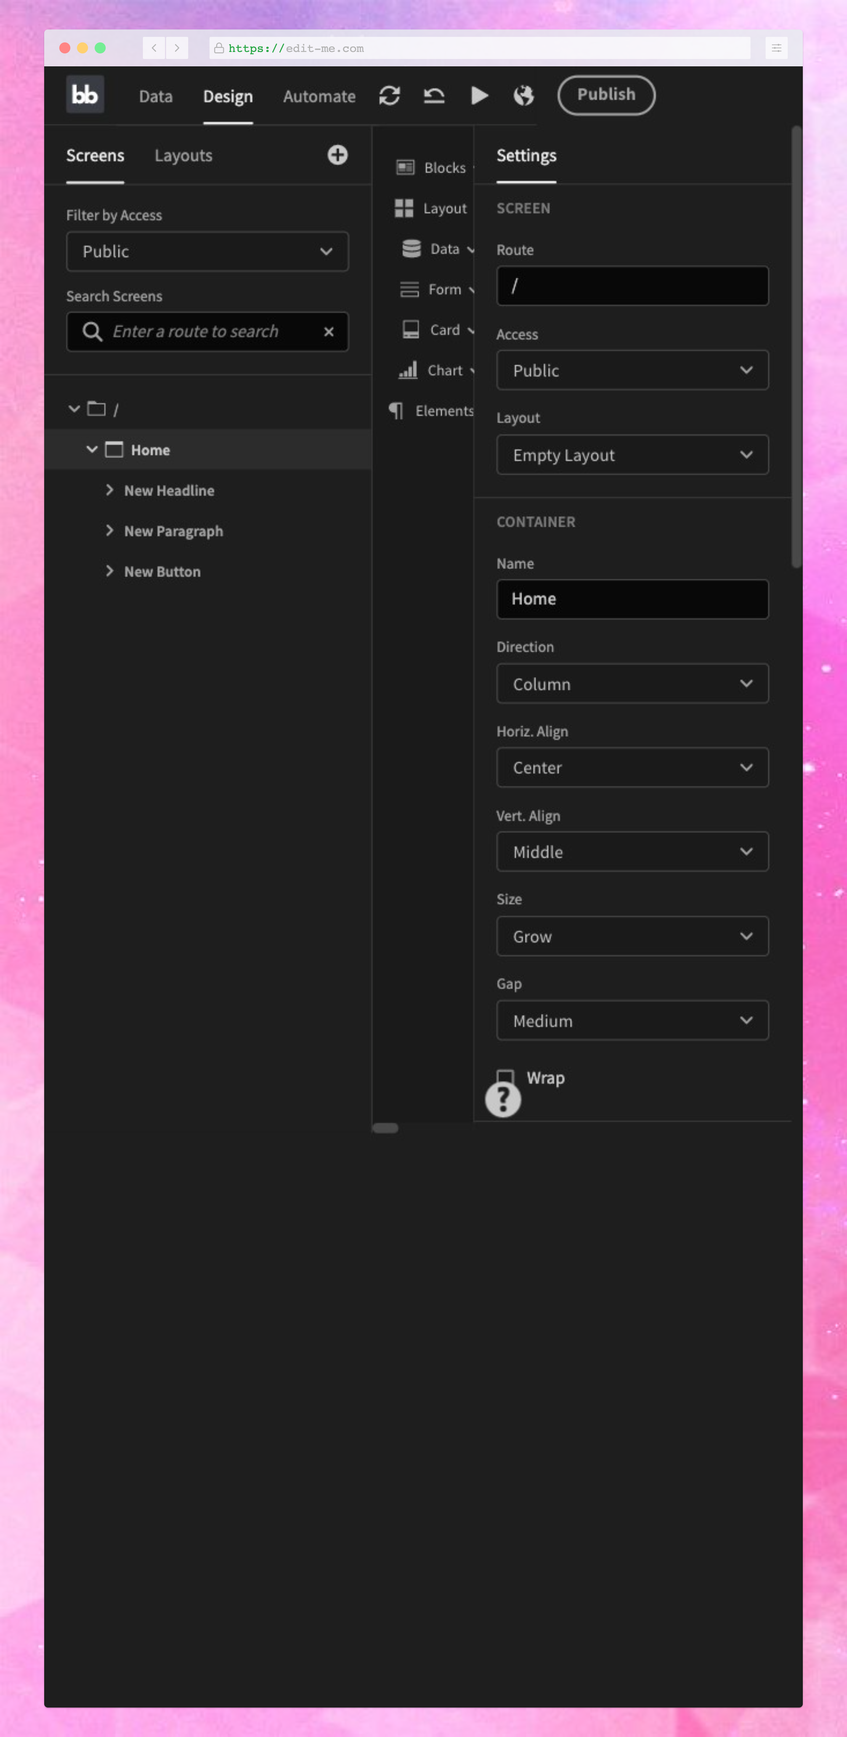Click the Budibase bb logo
This screenshot has width=847, height=1737.
85,94
